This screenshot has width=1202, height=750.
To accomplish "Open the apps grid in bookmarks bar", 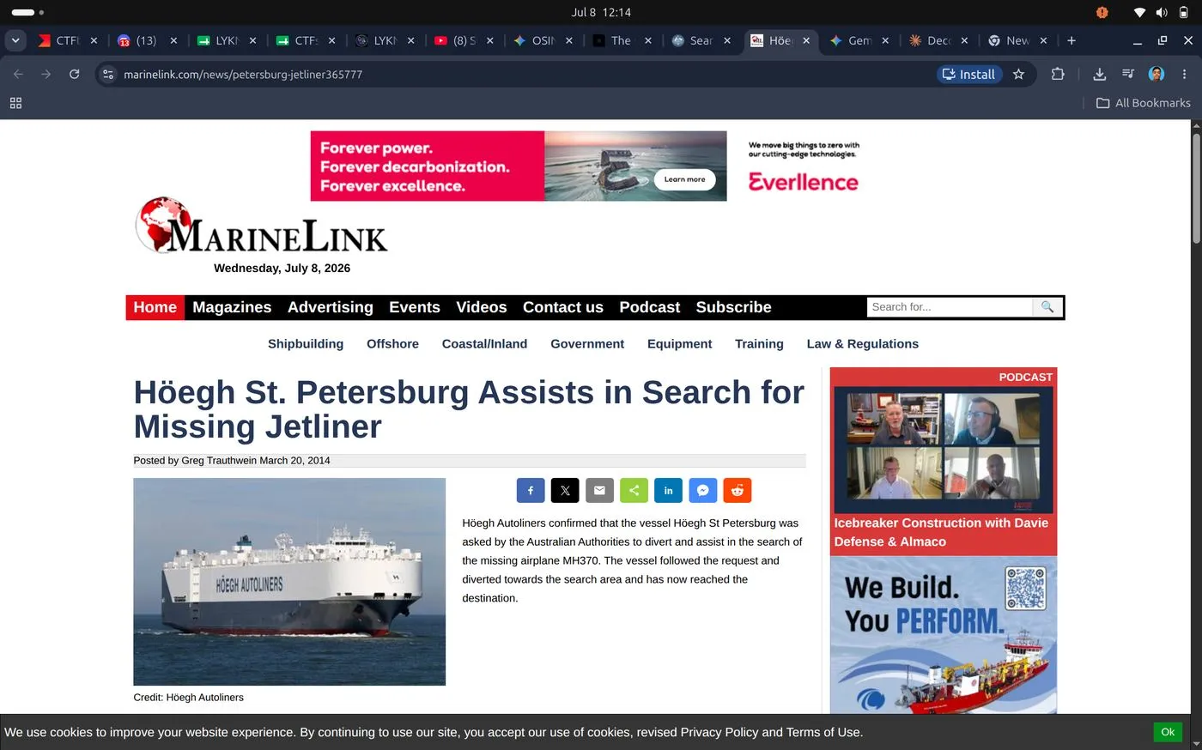I will point(15,103).
